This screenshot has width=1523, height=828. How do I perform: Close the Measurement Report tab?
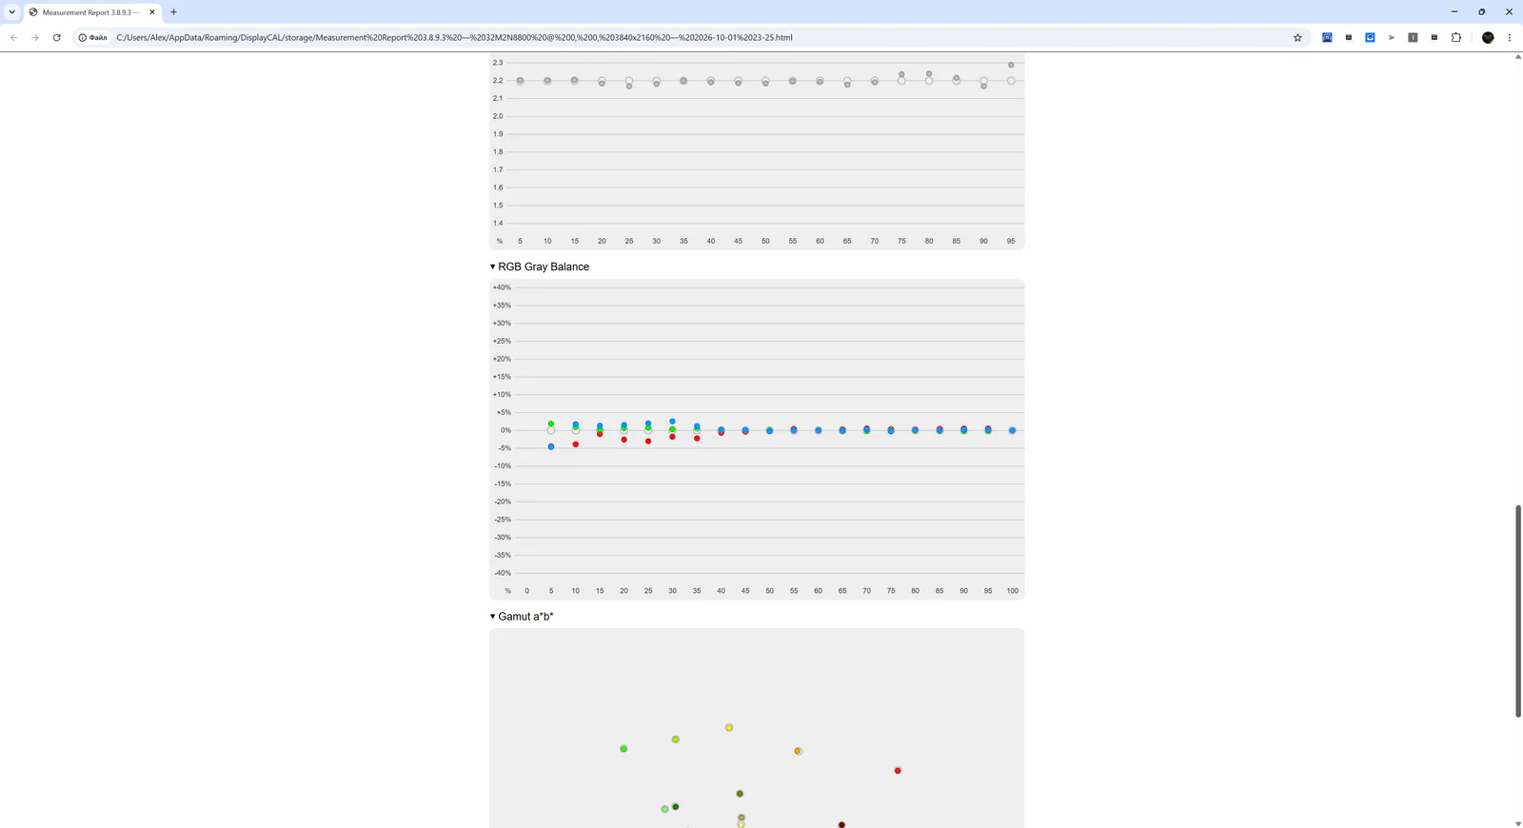coord(152,12)
